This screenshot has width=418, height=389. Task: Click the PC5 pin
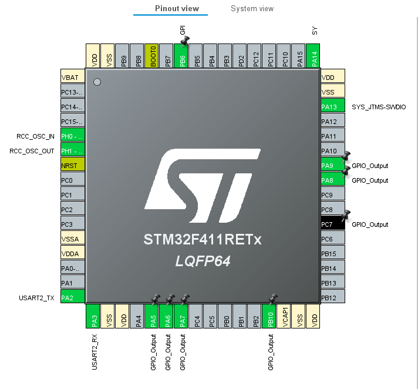[x=210, y=316]
